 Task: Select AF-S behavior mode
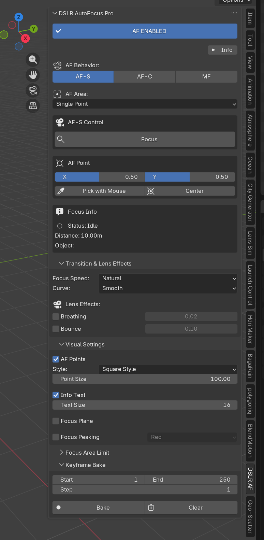tap(83, 76)
